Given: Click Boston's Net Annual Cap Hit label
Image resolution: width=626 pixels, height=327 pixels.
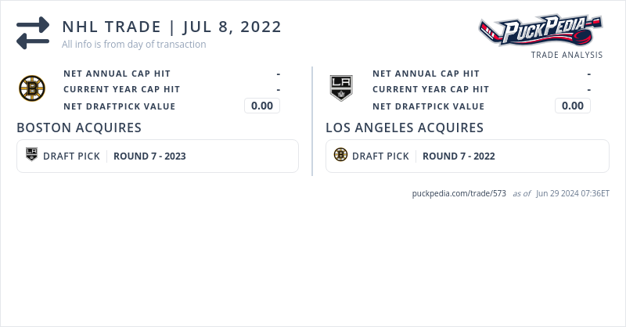Looking at the screenshot, I should click(x=117, y=74).
